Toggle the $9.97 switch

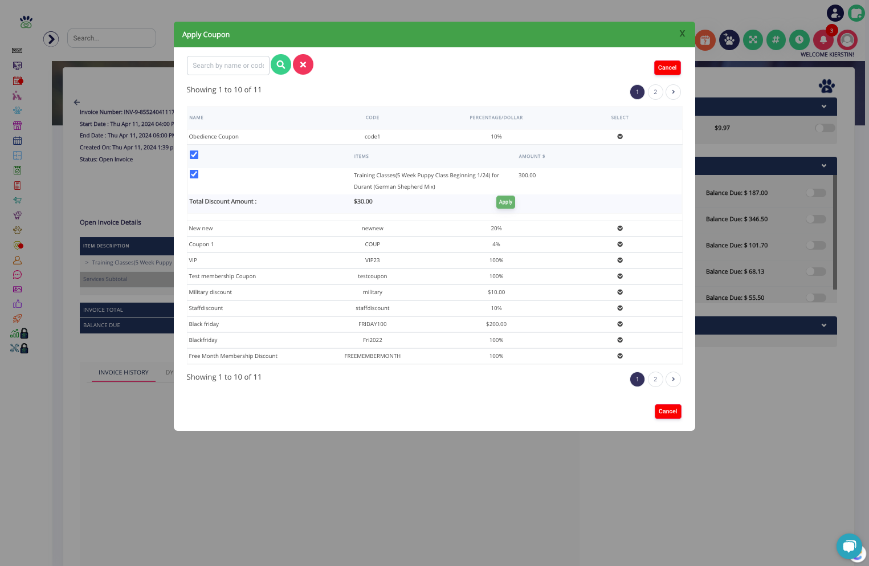click(825, 128)
